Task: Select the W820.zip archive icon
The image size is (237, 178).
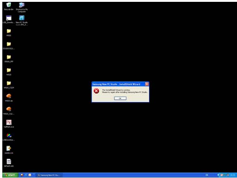Action: 9,98
